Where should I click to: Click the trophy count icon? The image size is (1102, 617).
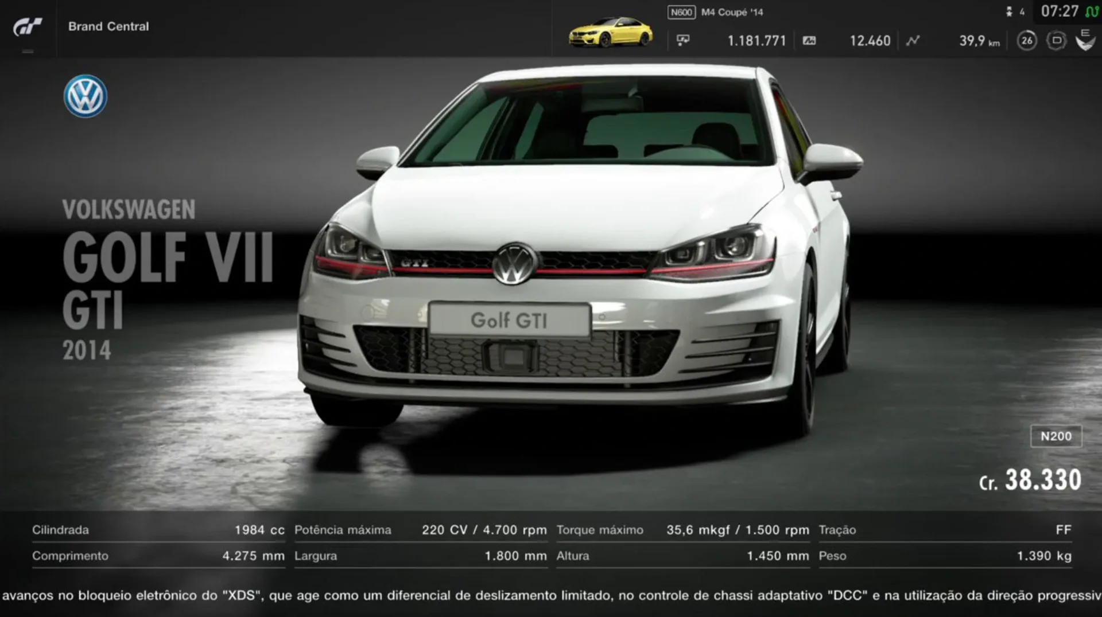[1009, 11]
